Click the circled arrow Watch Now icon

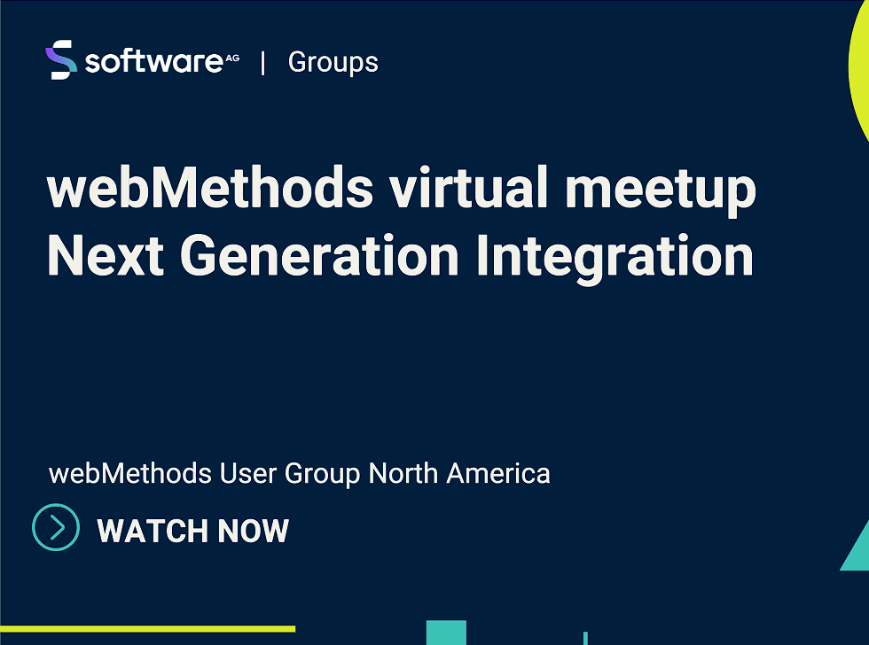[x=56, y=527]
